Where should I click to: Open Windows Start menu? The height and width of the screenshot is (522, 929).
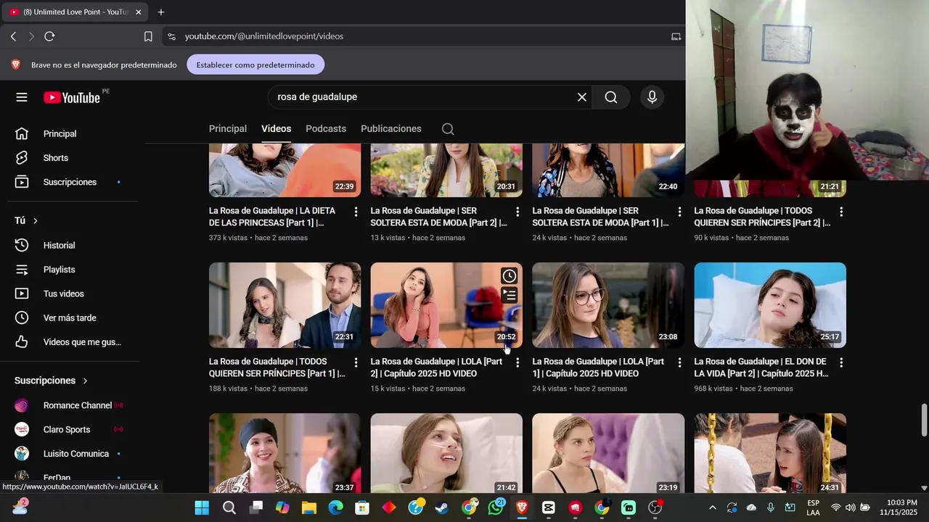point(202,507)
